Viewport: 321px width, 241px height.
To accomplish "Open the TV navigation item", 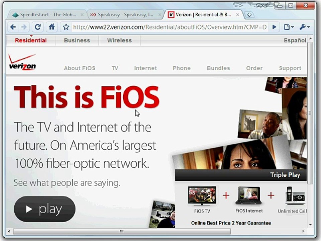I will (115, 68).
